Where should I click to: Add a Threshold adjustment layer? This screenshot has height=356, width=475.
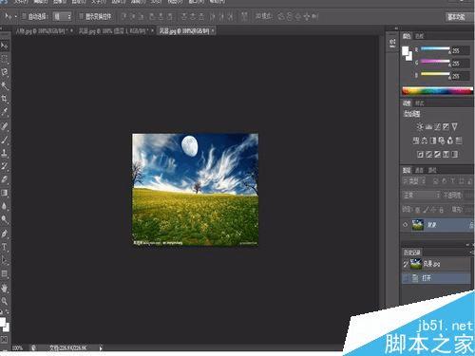point(437,154)
